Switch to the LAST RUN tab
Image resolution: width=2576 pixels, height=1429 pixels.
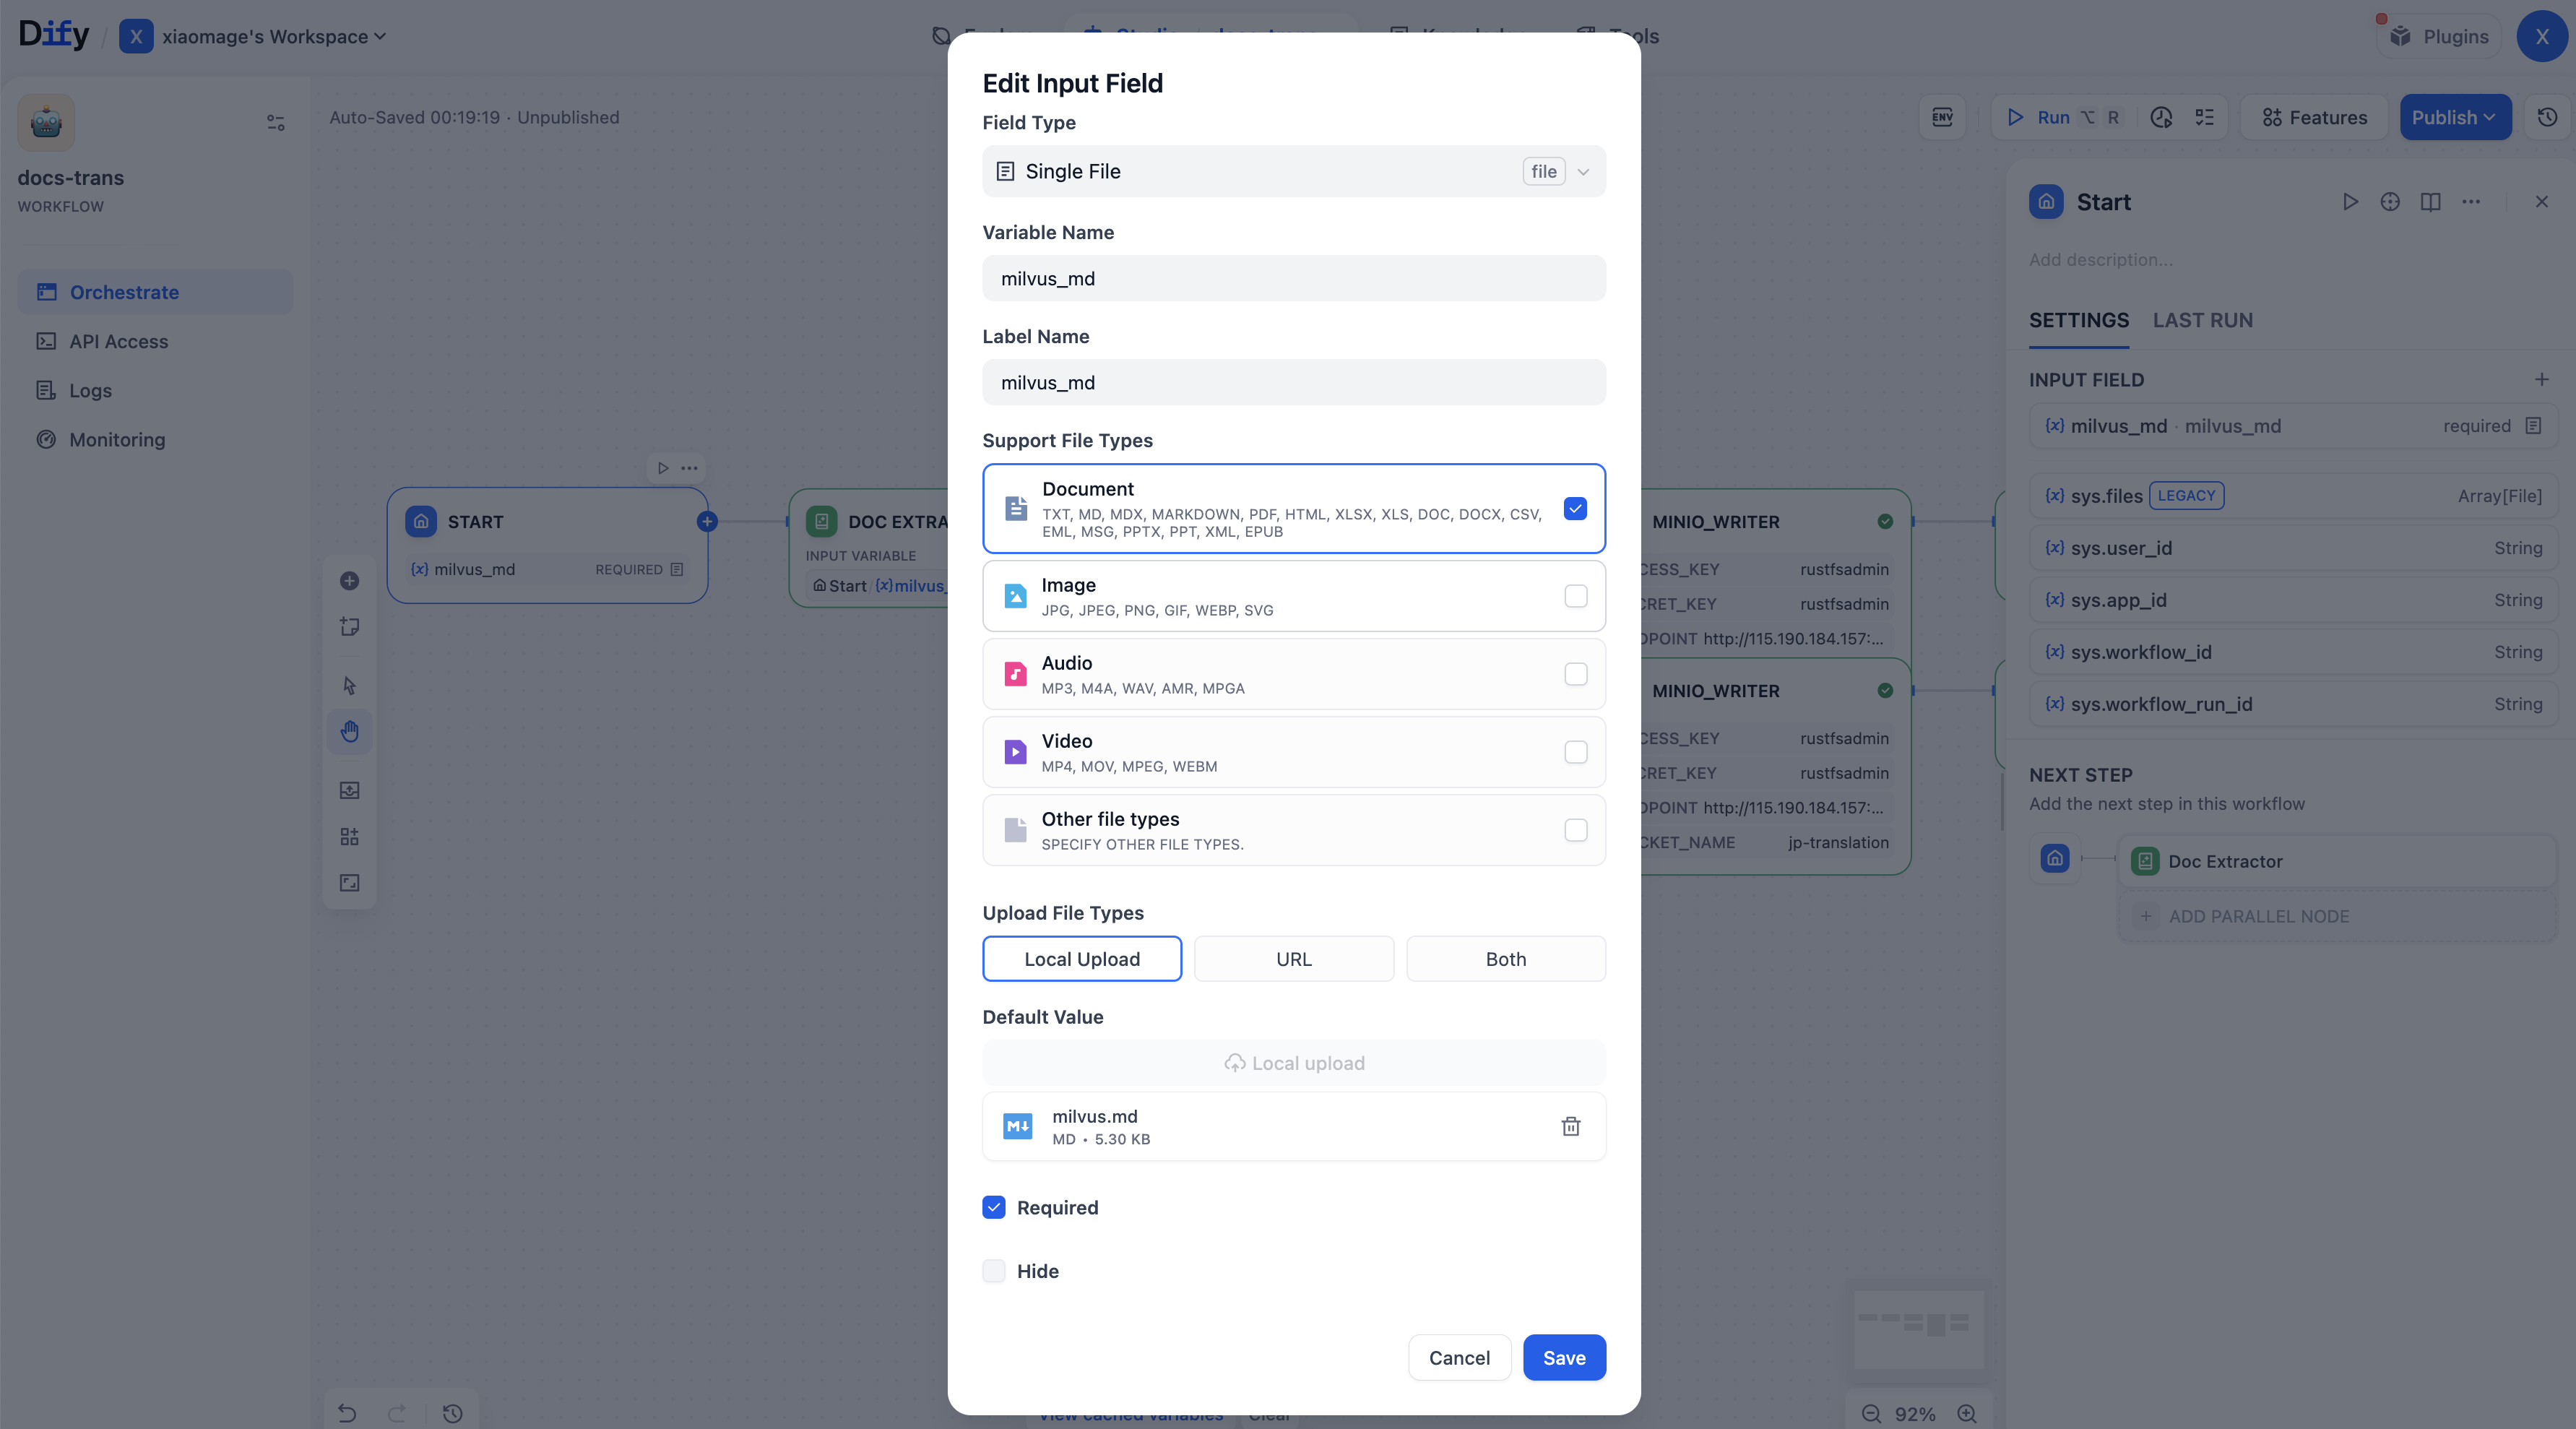(x=2202, y=320)
